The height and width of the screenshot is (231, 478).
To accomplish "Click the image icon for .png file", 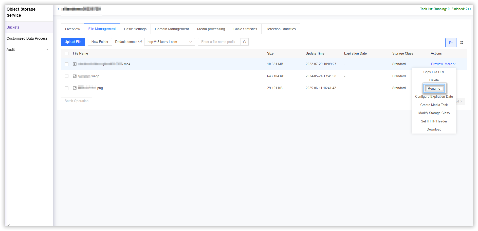I will pyautogui.click(x=75, y=88).
